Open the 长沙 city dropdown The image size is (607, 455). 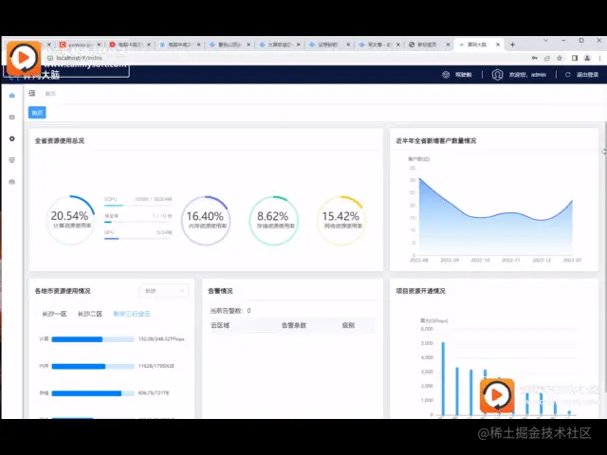(164, 291)
